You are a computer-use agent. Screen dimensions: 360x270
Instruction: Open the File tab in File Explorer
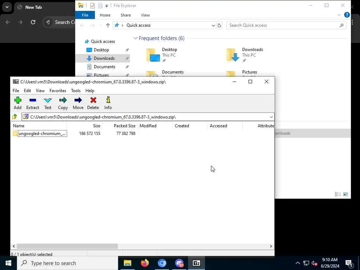coord(85,15)
